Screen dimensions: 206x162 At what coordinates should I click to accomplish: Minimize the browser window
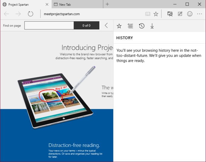click(x=175, y=4)
